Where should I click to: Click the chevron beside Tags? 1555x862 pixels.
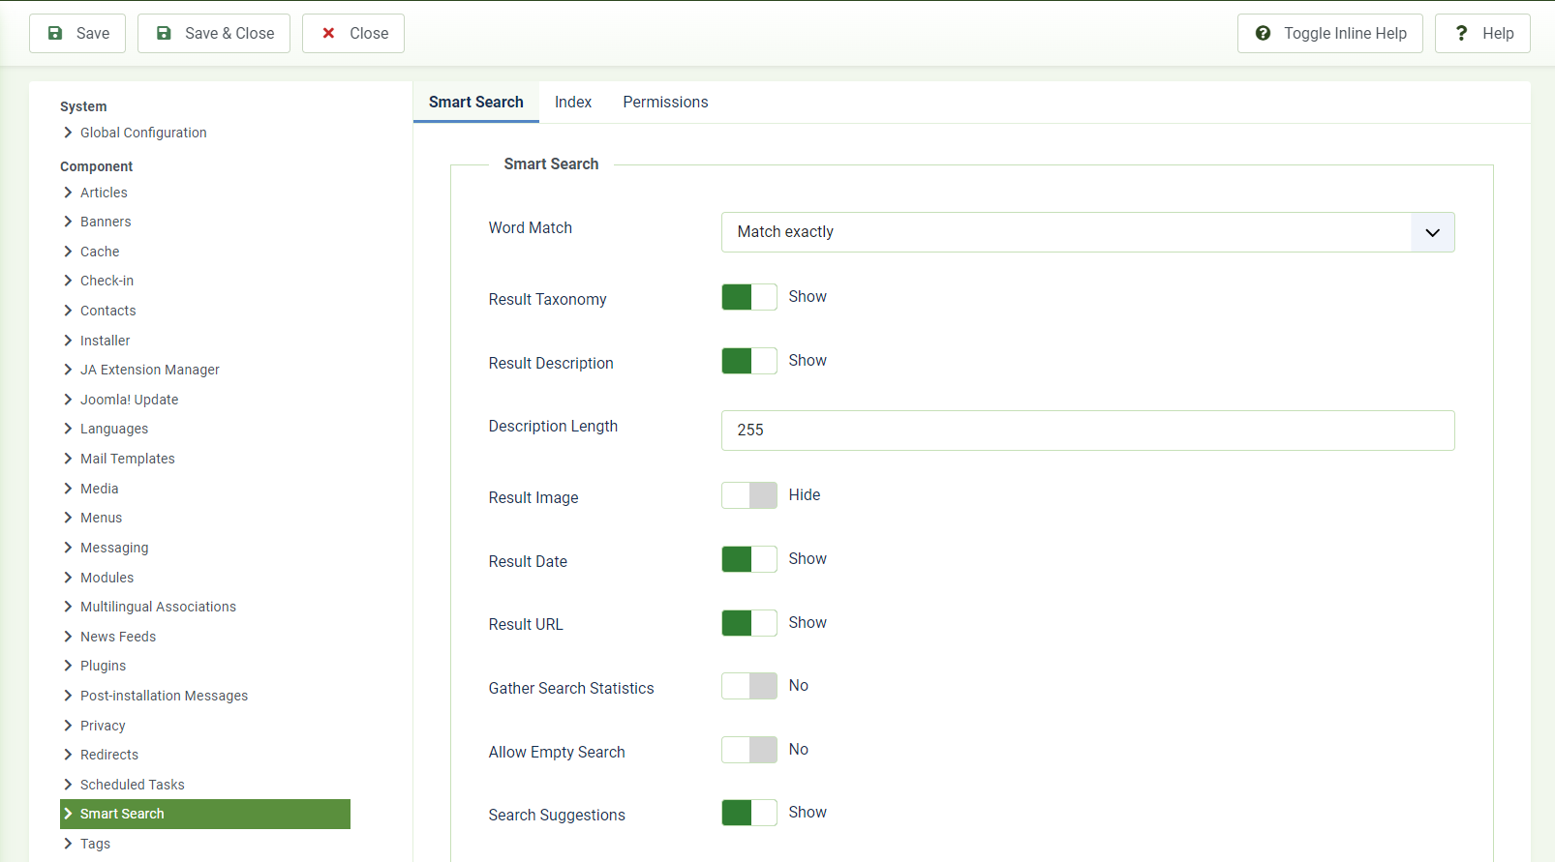[68, 844]
